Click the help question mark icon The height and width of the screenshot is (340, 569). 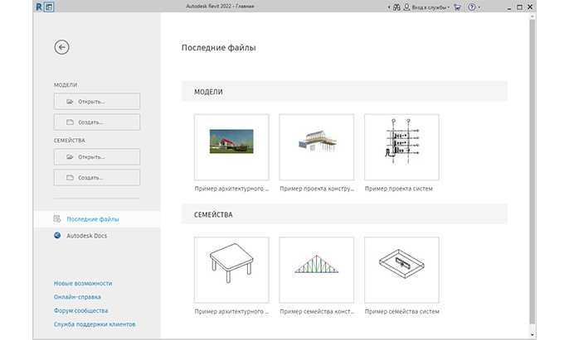471,7
